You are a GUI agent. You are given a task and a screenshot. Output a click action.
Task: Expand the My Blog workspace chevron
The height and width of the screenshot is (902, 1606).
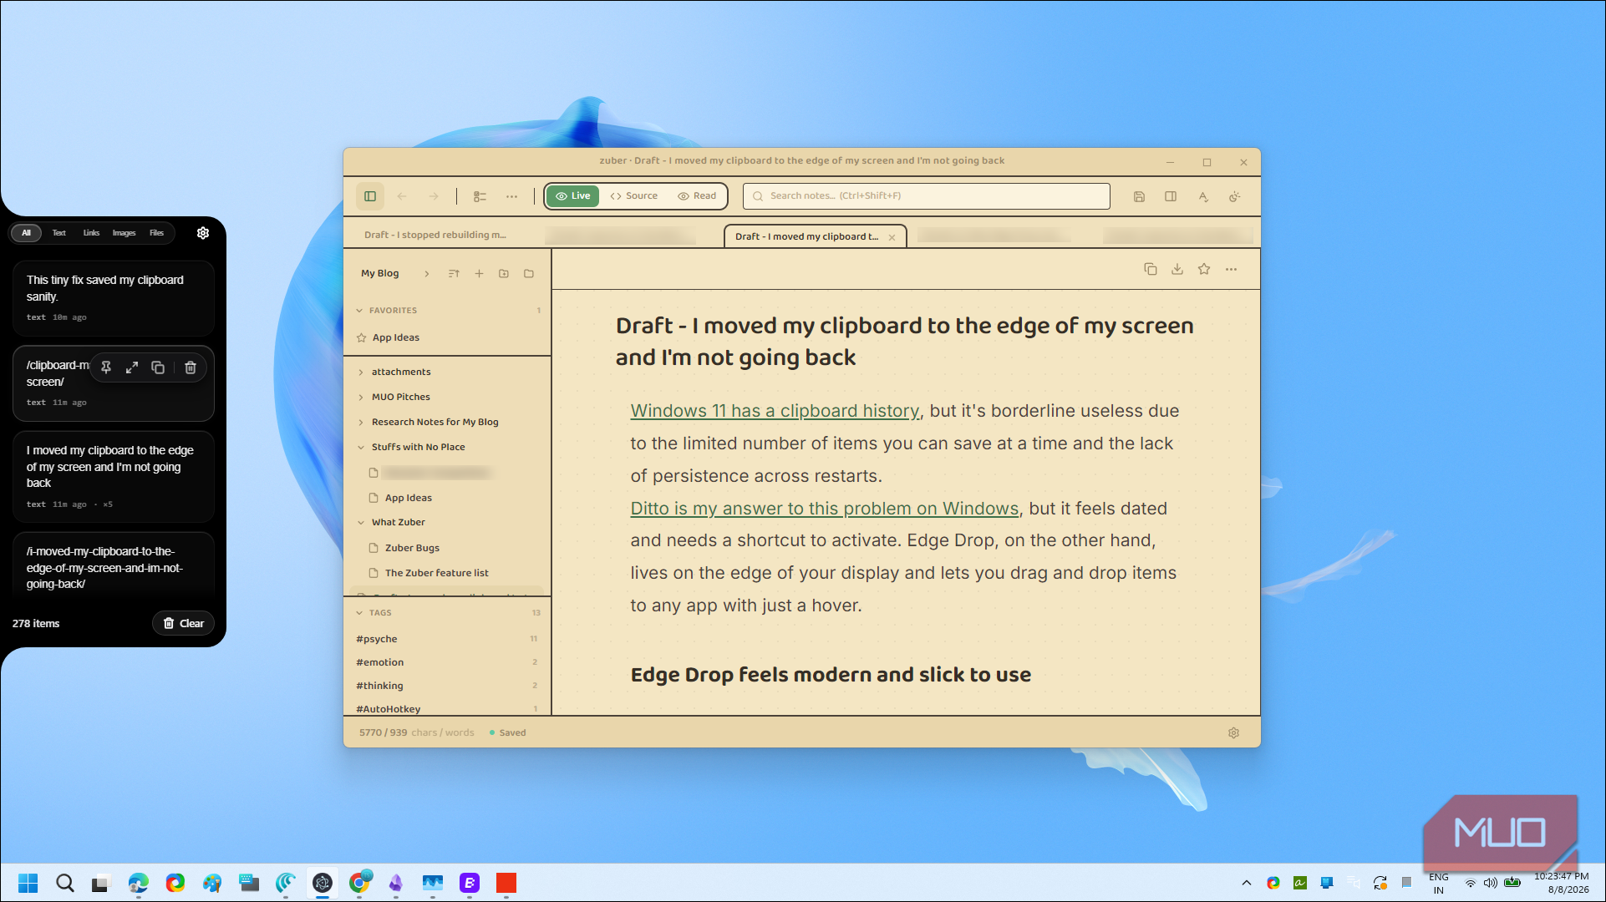coord(427,274)
